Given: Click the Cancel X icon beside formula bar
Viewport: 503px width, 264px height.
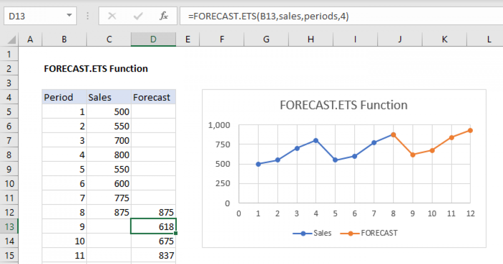Looking at the screenshot, I should pyautogui.click(x=112, y=16).
